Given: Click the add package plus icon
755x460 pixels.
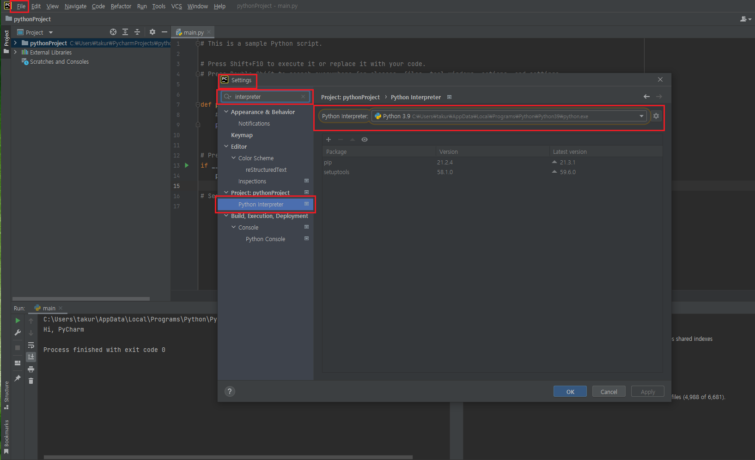Looking at the screenshot, I should 329,139.
